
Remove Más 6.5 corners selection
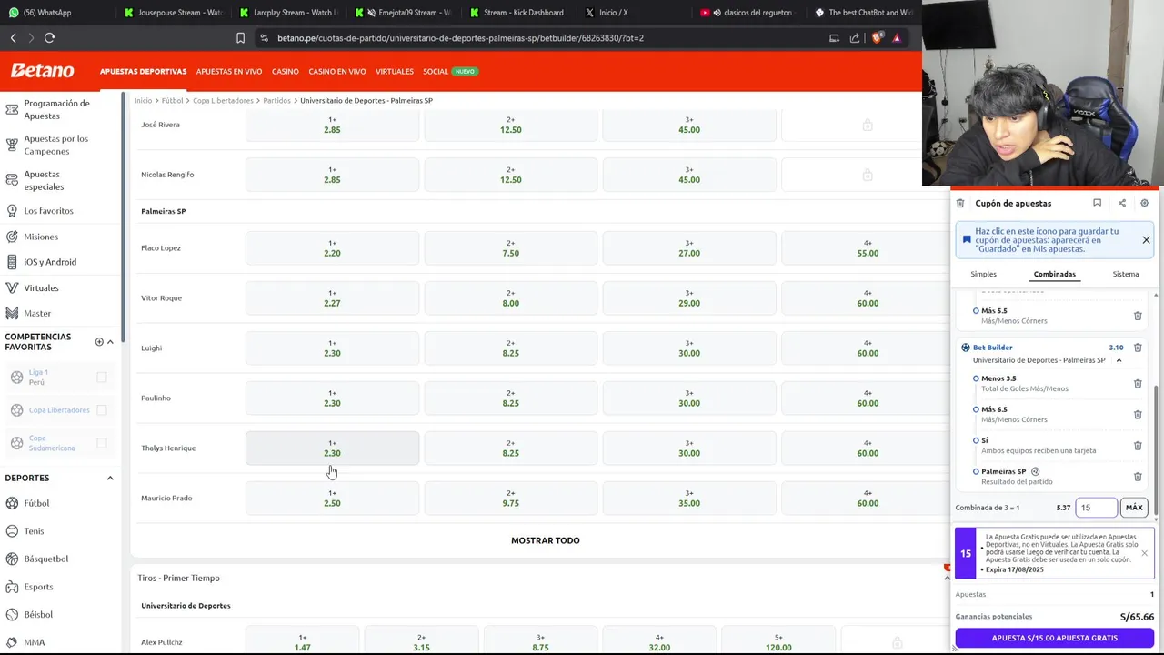[x=1138, y=415]
